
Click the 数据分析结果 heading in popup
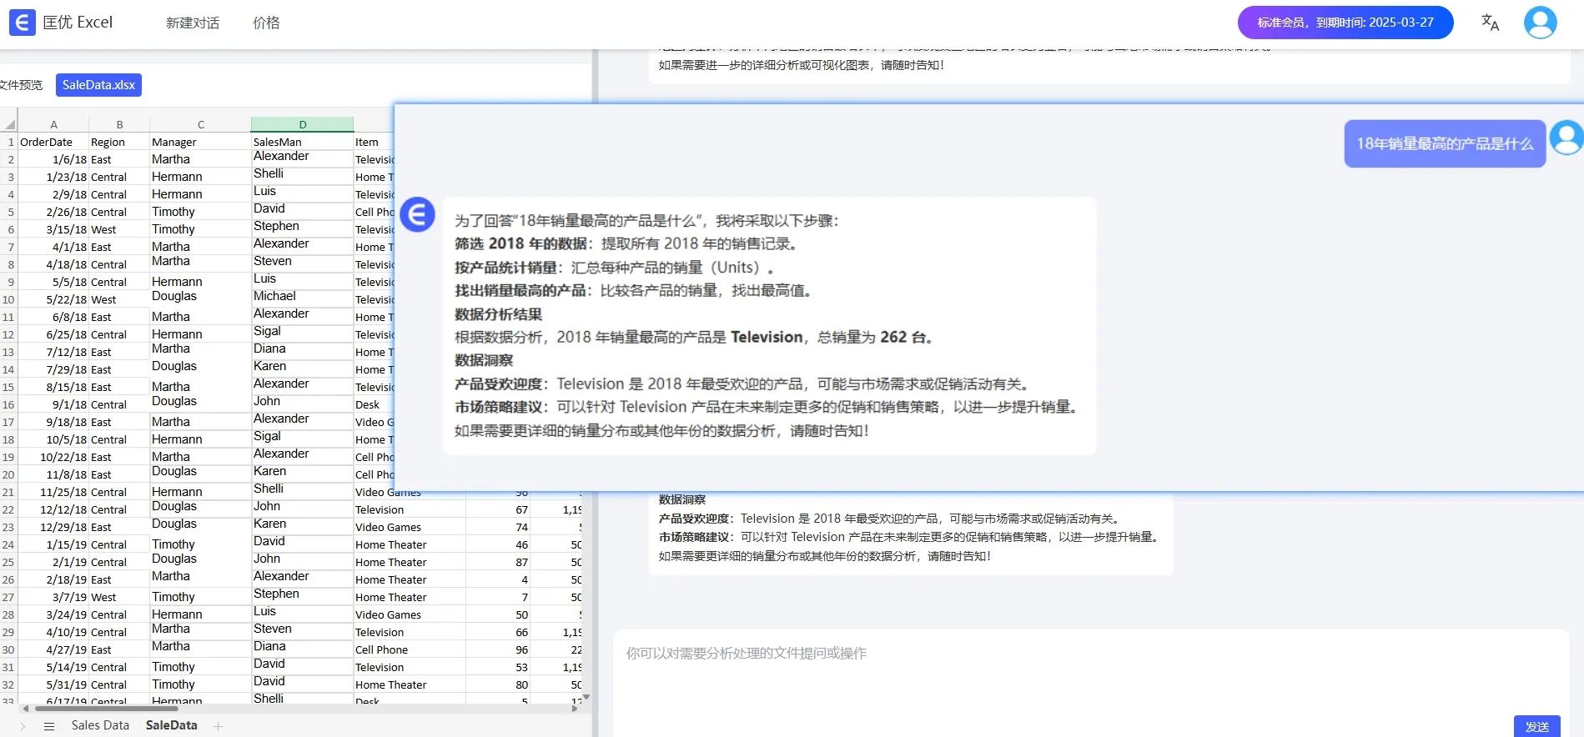(498, 314)
